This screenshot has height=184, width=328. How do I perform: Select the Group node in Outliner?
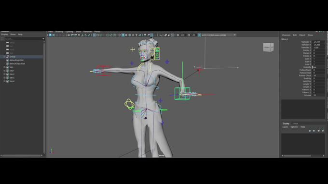[x=13, y=57]
